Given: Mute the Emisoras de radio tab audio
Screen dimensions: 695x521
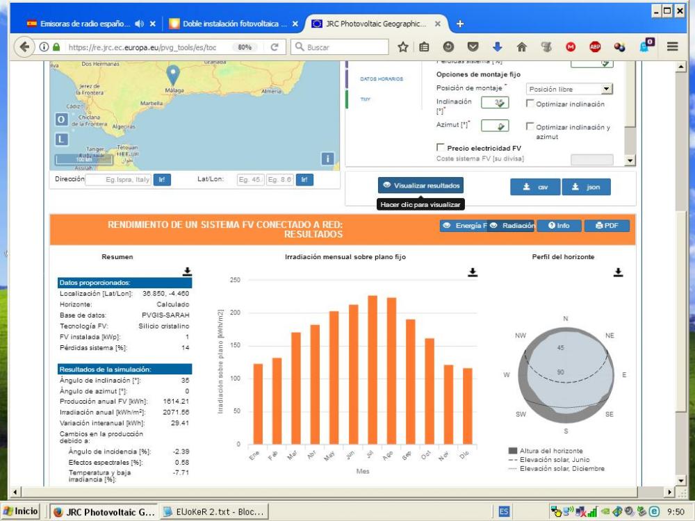Looking at the screenshot, I should [139, 24].
